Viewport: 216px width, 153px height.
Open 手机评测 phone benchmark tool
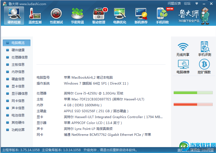pyautogui.click(x=205, y=49)
